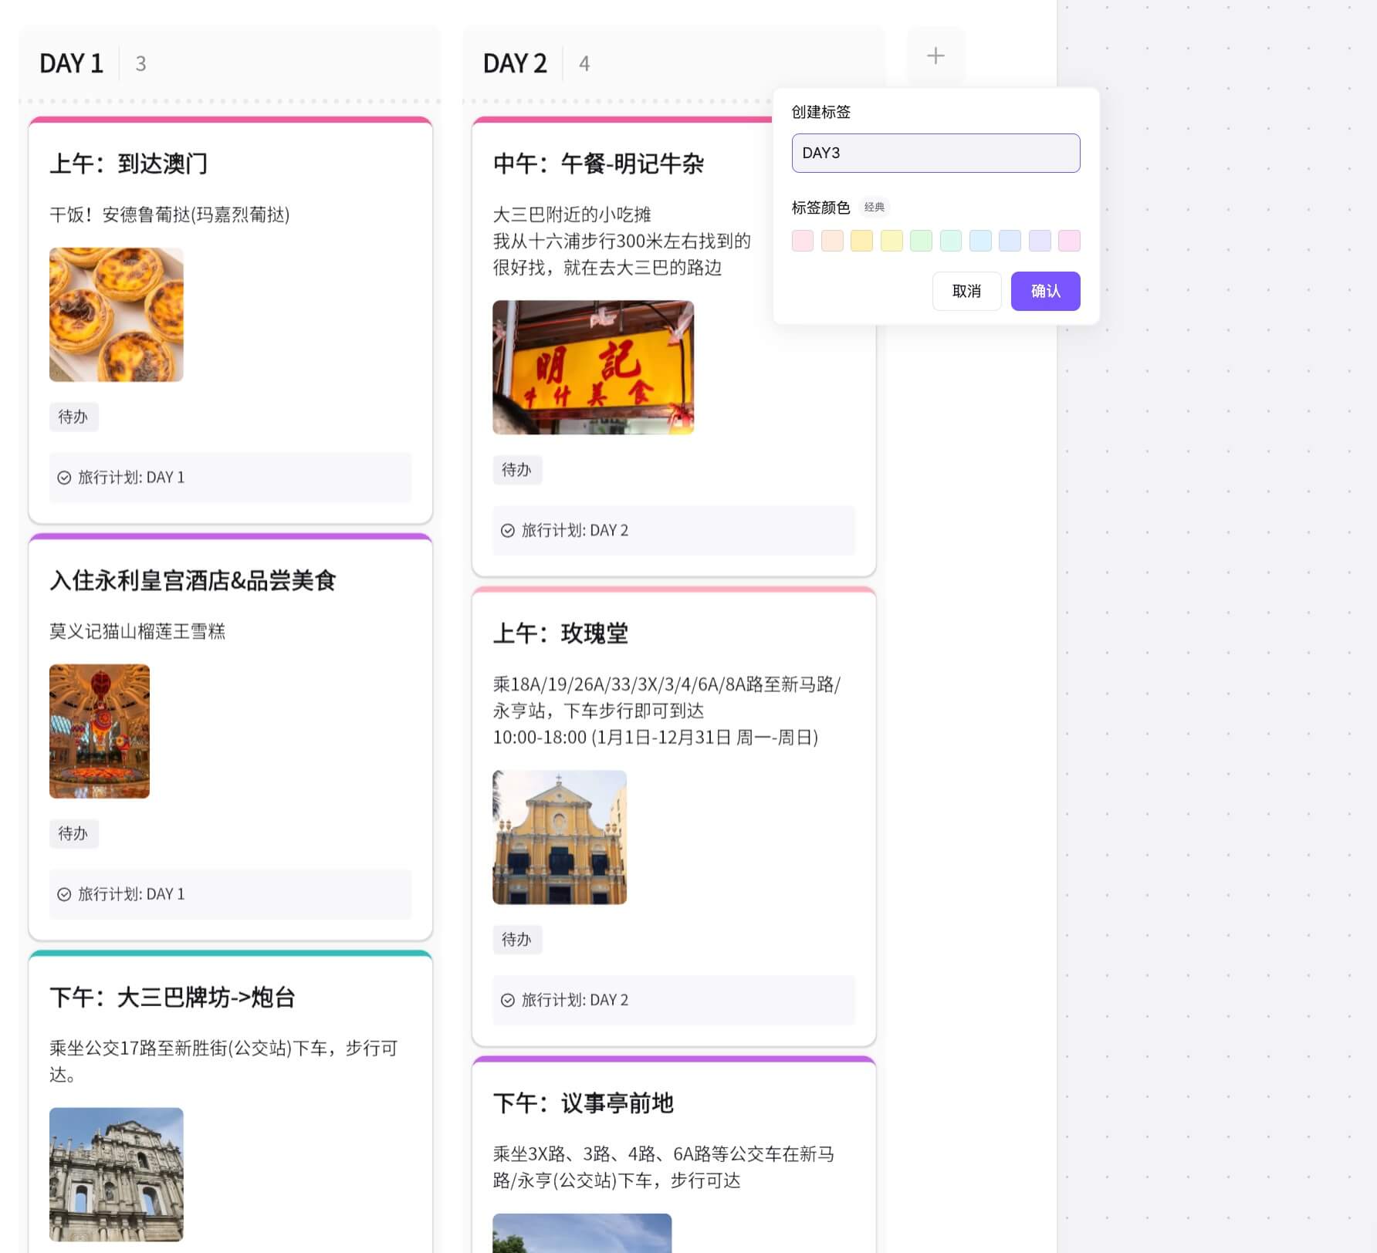
Task: Select the DAY 2 column header
Action: point(515,63)
